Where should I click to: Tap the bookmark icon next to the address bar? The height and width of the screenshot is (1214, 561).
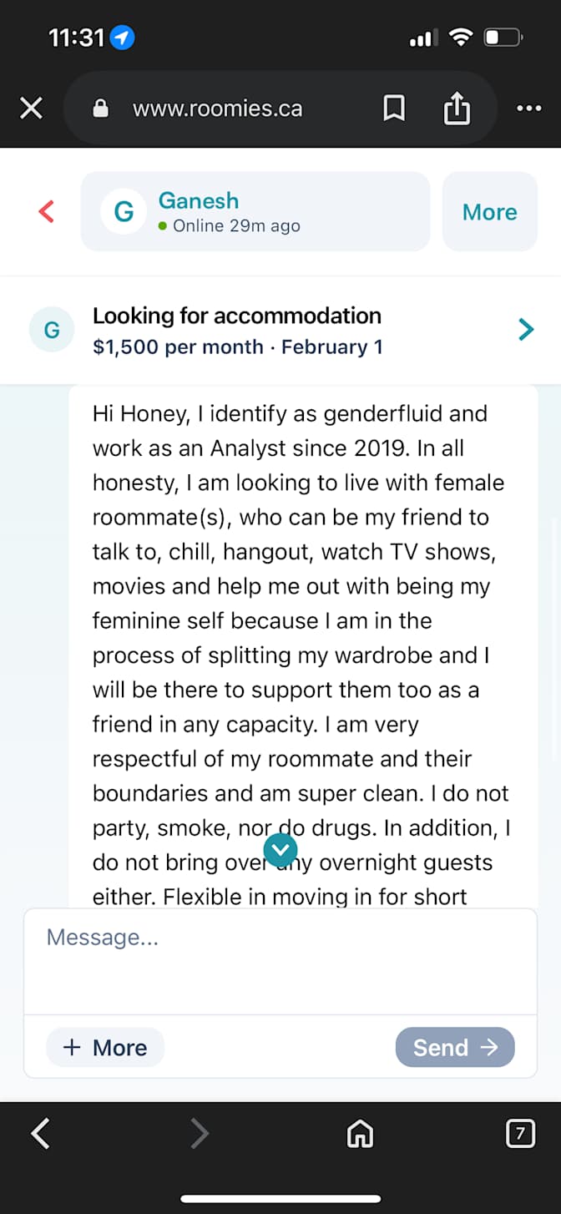point(394,108)
